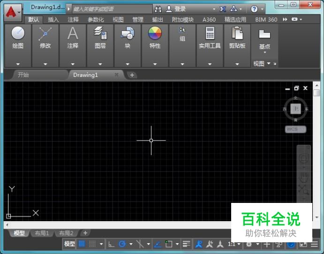Open the 1:1 annotation scale dropdown
The height and width of the screenshot is (254, 324).
pos(234,244)
